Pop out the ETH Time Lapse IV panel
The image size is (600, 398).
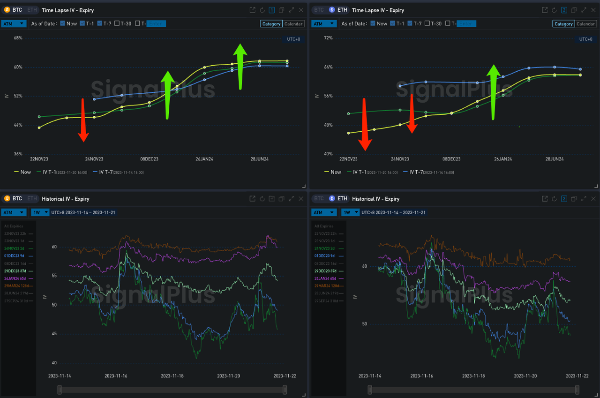pyautogui.click(x=545, y=10)
